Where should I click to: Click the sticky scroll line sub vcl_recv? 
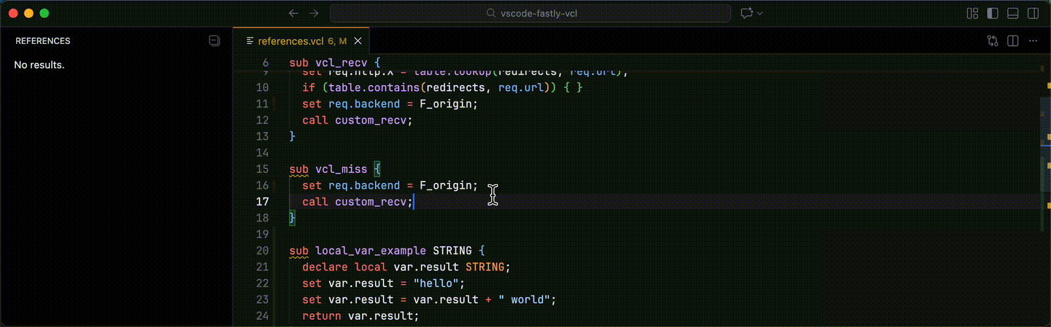pos(334,63)
